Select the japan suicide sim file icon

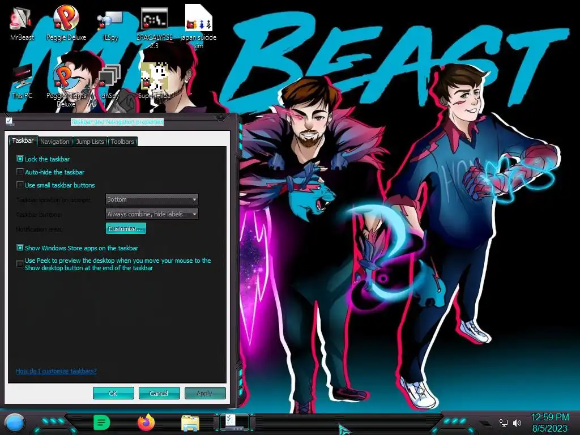point(199,27)
